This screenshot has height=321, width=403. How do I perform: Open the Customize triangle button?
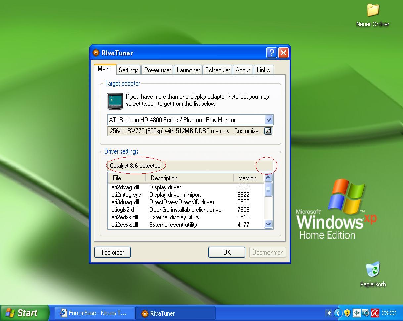click(x=268, y=131)
